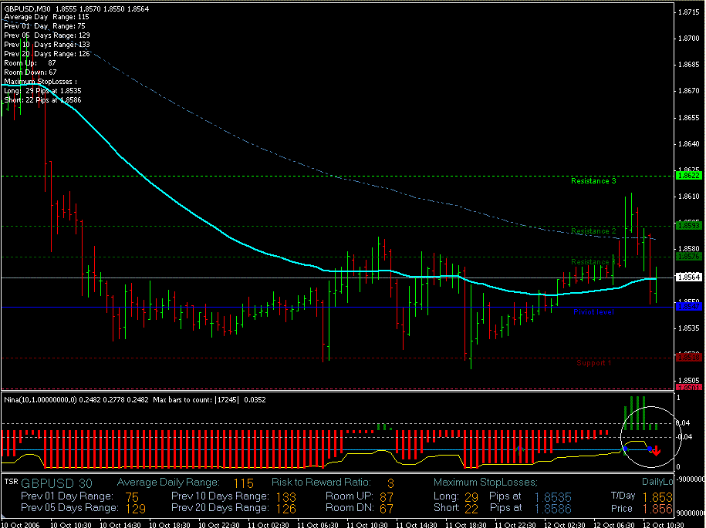Click the 1.8576 Resistance 1 price tag
Screen dimensions: 706x528
click(687, 257)
